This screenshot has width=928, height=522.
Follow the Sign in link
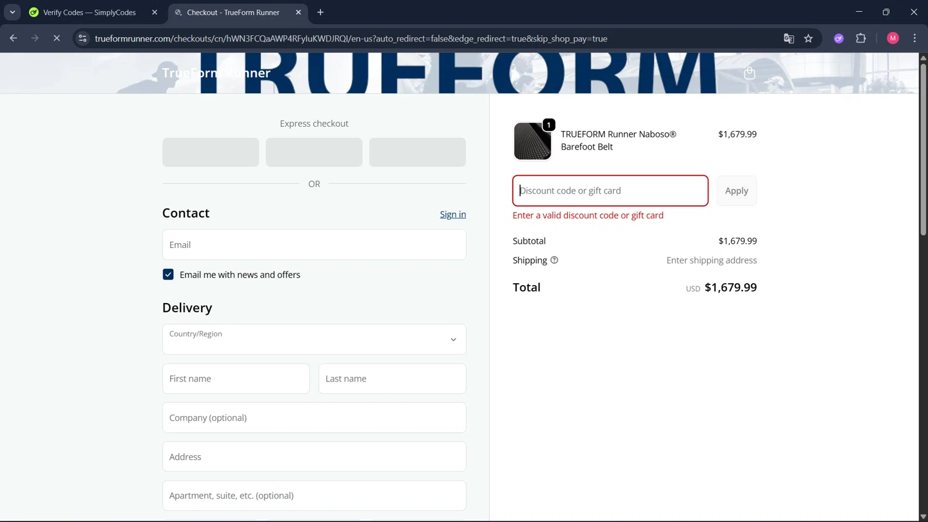click(x=453, y=215)
